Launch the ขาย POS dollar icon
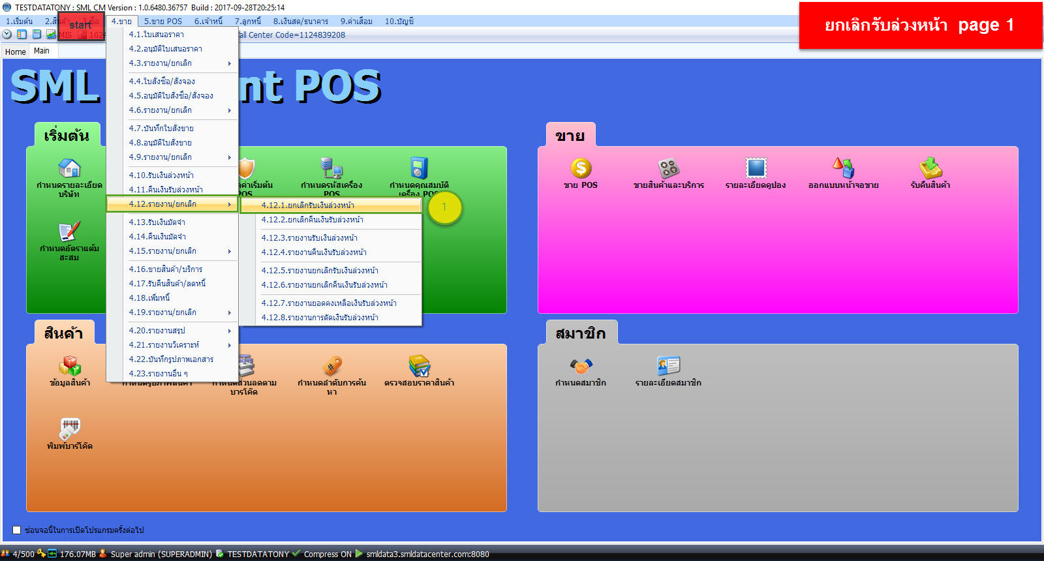This screenshot has height=561, width=1044. point(581,168)
